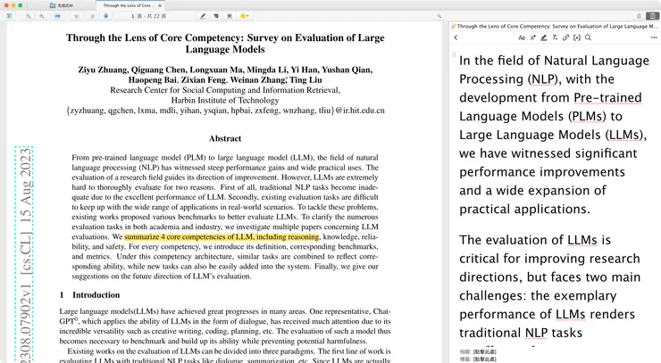The height and width of the screenshot is (363, 661).
Task: Click the page number input field
Action: (133, 16)
